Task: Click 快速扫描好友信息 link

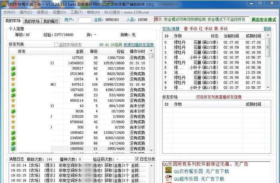Action: (138, 45)
